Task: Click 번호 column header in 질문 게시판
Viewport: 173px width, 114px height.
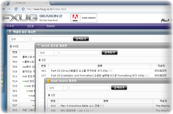Action: (x=15, y=52)
